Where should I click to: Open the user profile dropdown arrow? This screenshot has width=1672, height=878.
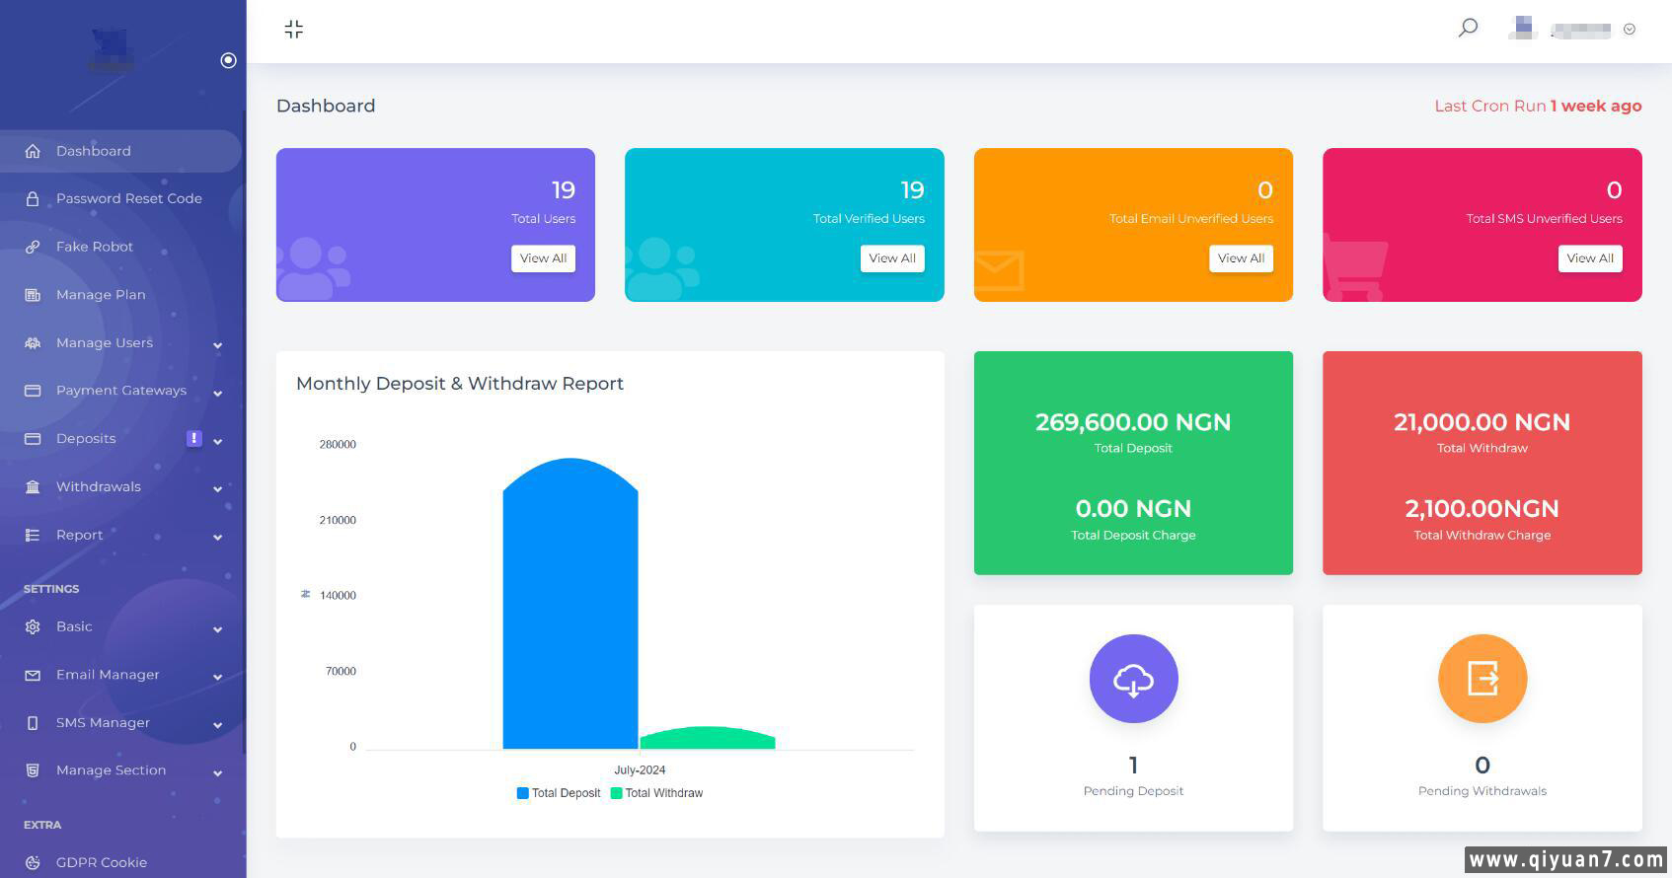click(1630, 30)
